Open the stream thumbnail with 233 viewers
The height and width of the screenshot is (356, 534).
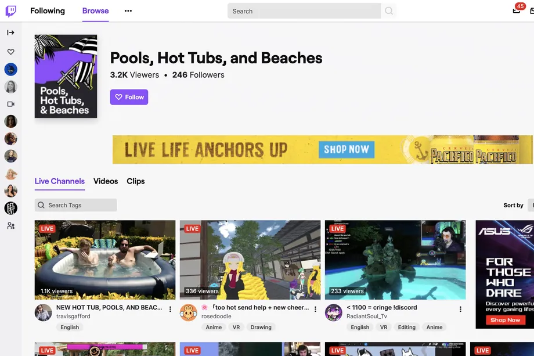pyautogui.click(x=395, y=260)
